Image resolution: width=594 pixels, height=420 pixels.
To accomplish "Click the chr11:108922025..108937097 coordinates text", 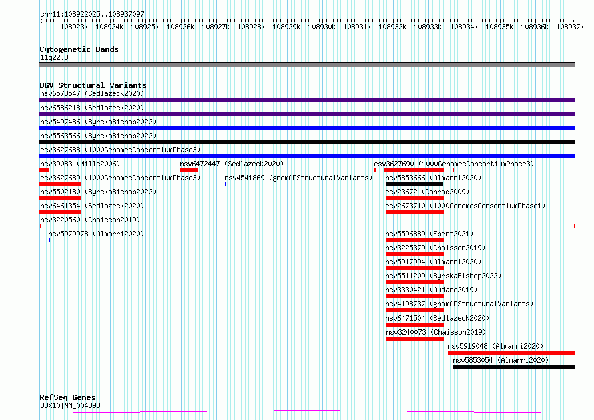I will tap(92, 14).
